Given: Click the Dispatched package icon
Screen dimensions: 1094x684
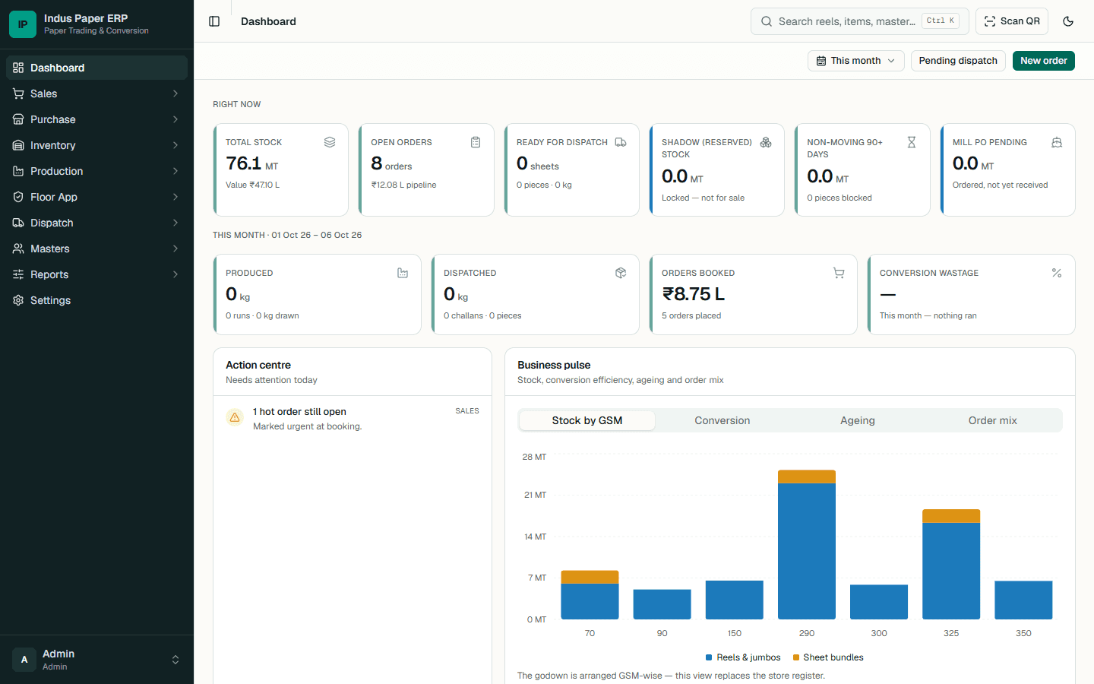Looking at the screenshot, I should (621, 273).
